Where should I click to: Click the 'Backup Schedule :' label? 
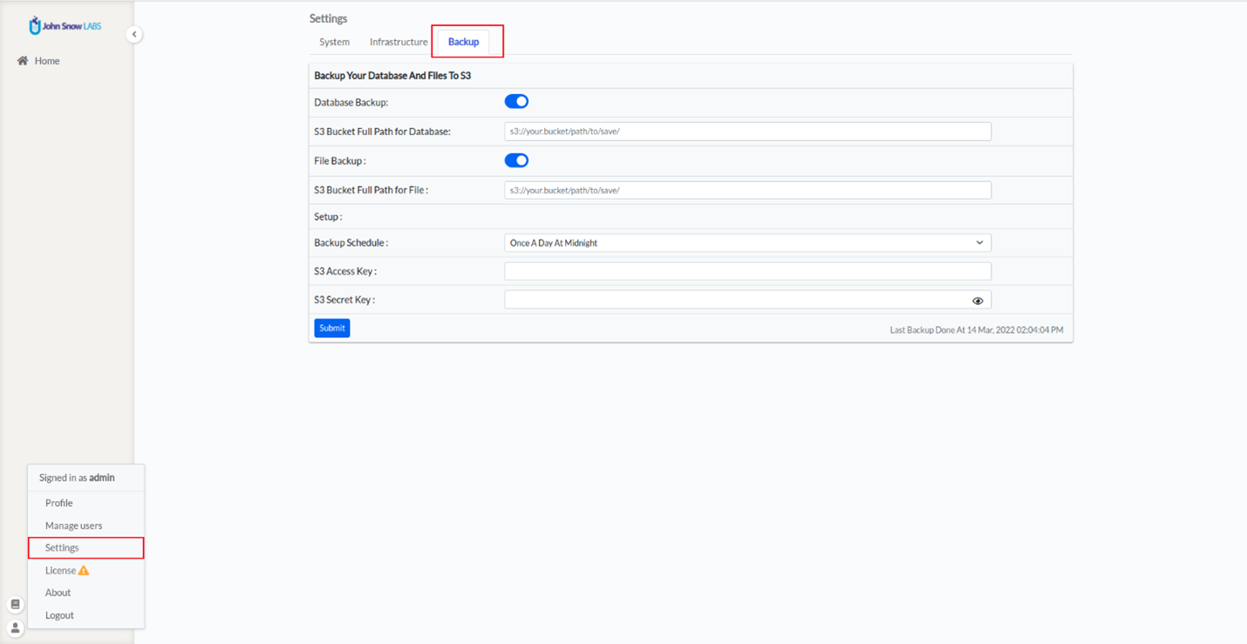351,243
